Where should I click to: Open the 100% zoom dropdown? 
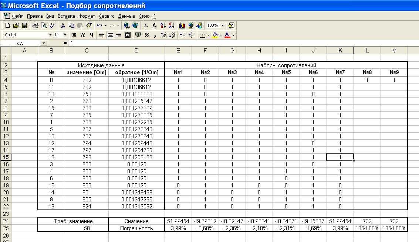point(222,25)
